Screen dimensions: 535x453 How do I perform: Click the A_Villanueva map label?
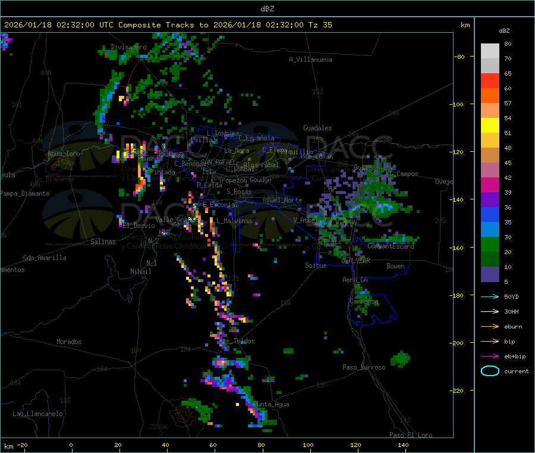[310, 60]
